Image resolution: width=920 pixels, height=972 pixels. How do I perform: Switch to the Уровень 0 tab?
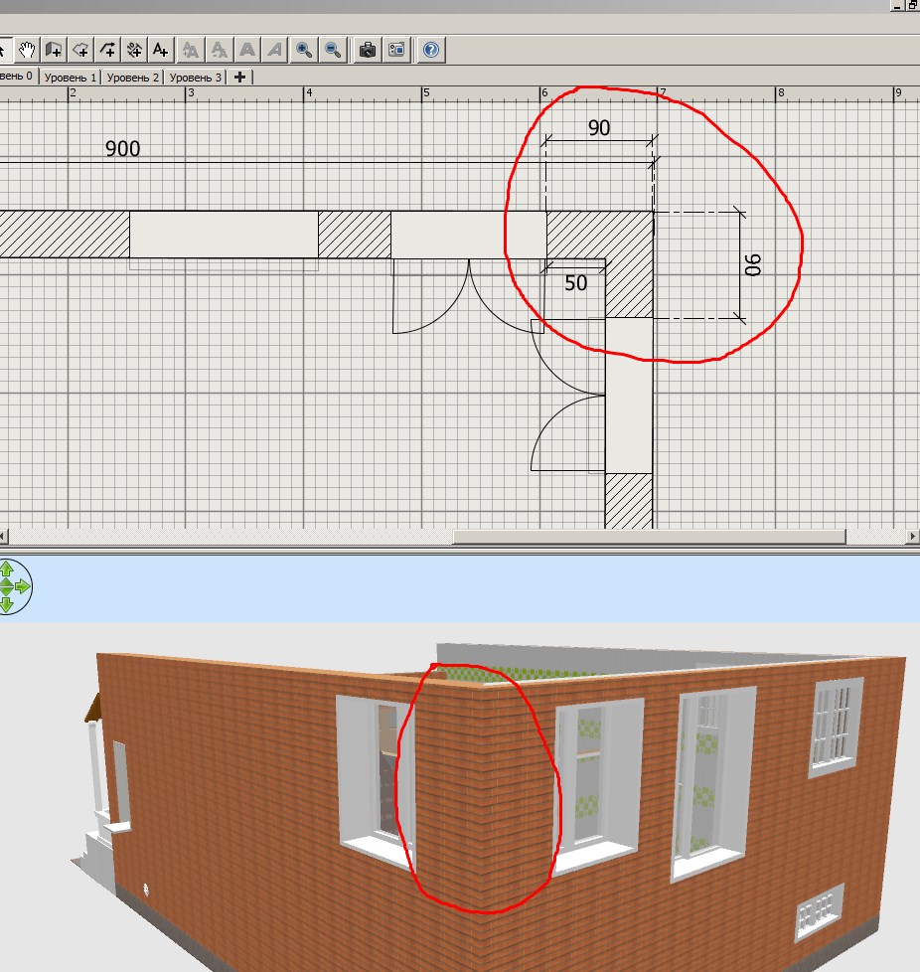17,77
